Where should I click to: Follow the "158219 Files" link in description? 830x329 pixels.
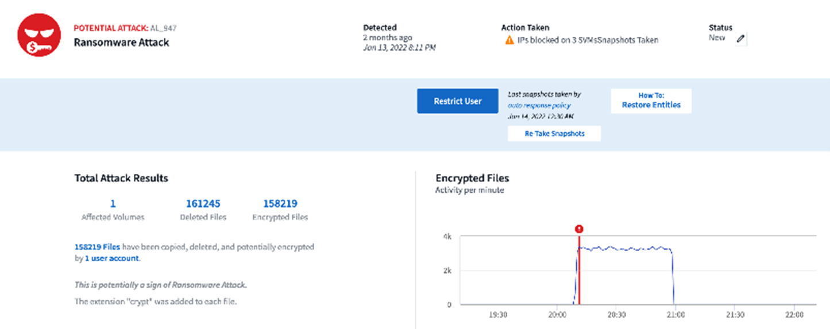[97, 247]
